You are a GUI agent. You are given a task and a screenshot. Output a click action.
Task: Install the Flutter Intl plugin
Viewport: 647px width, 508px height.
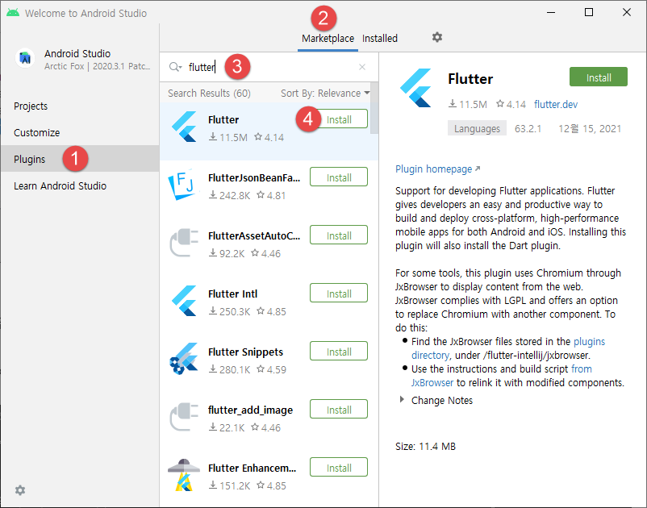click(x=339, y=294)
